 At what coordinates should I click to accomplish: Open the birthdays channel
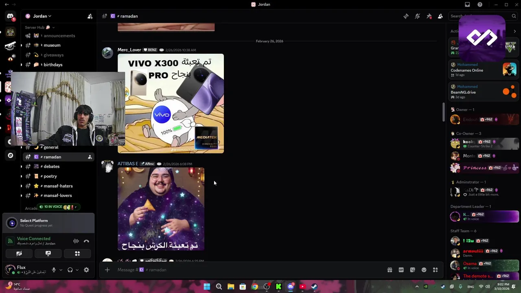tap(59, 65)
